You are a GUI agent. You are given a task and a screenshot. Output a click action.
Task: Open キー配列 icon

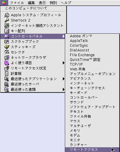click(7, 31)
